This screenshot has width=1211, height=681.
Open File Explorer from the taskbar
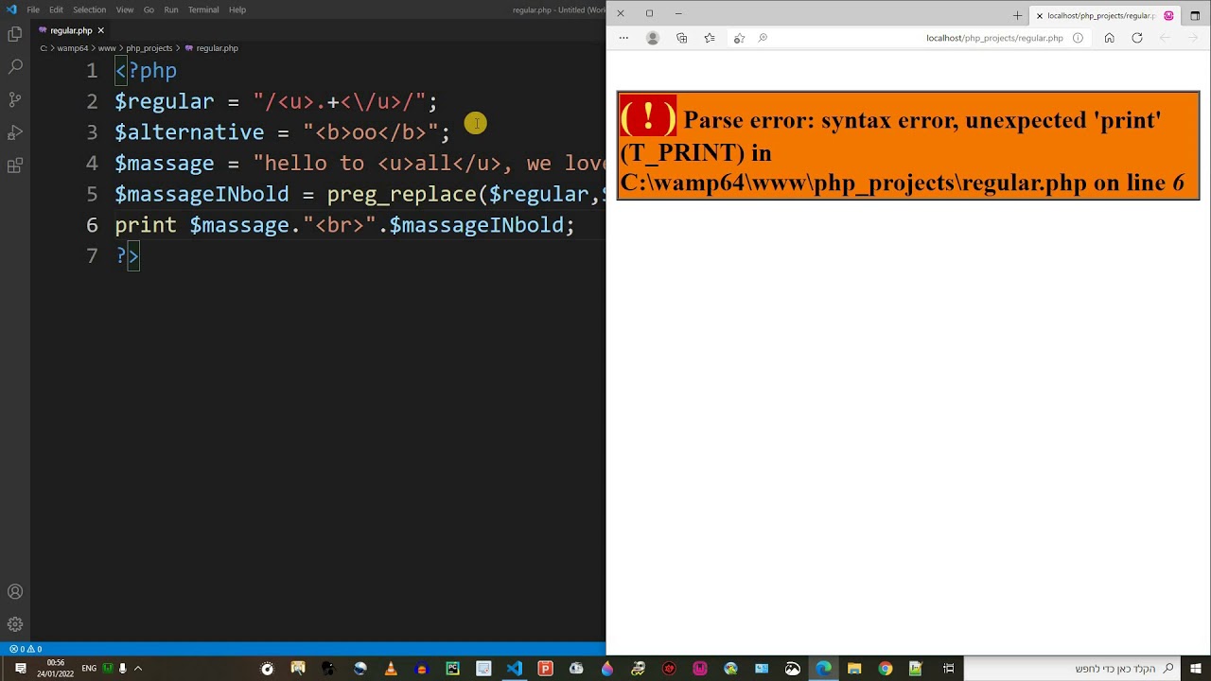[x=854, y=669]
